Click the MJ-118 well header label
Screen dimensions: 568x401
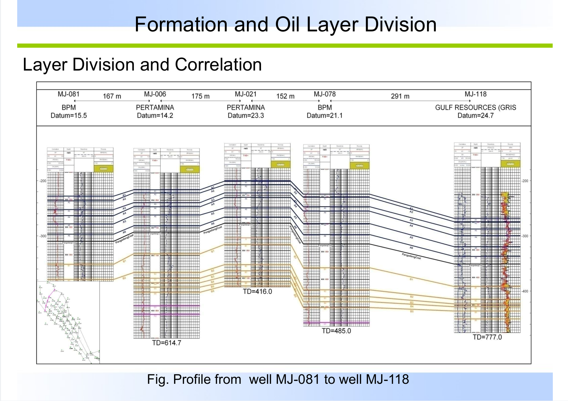click(475, 94)
